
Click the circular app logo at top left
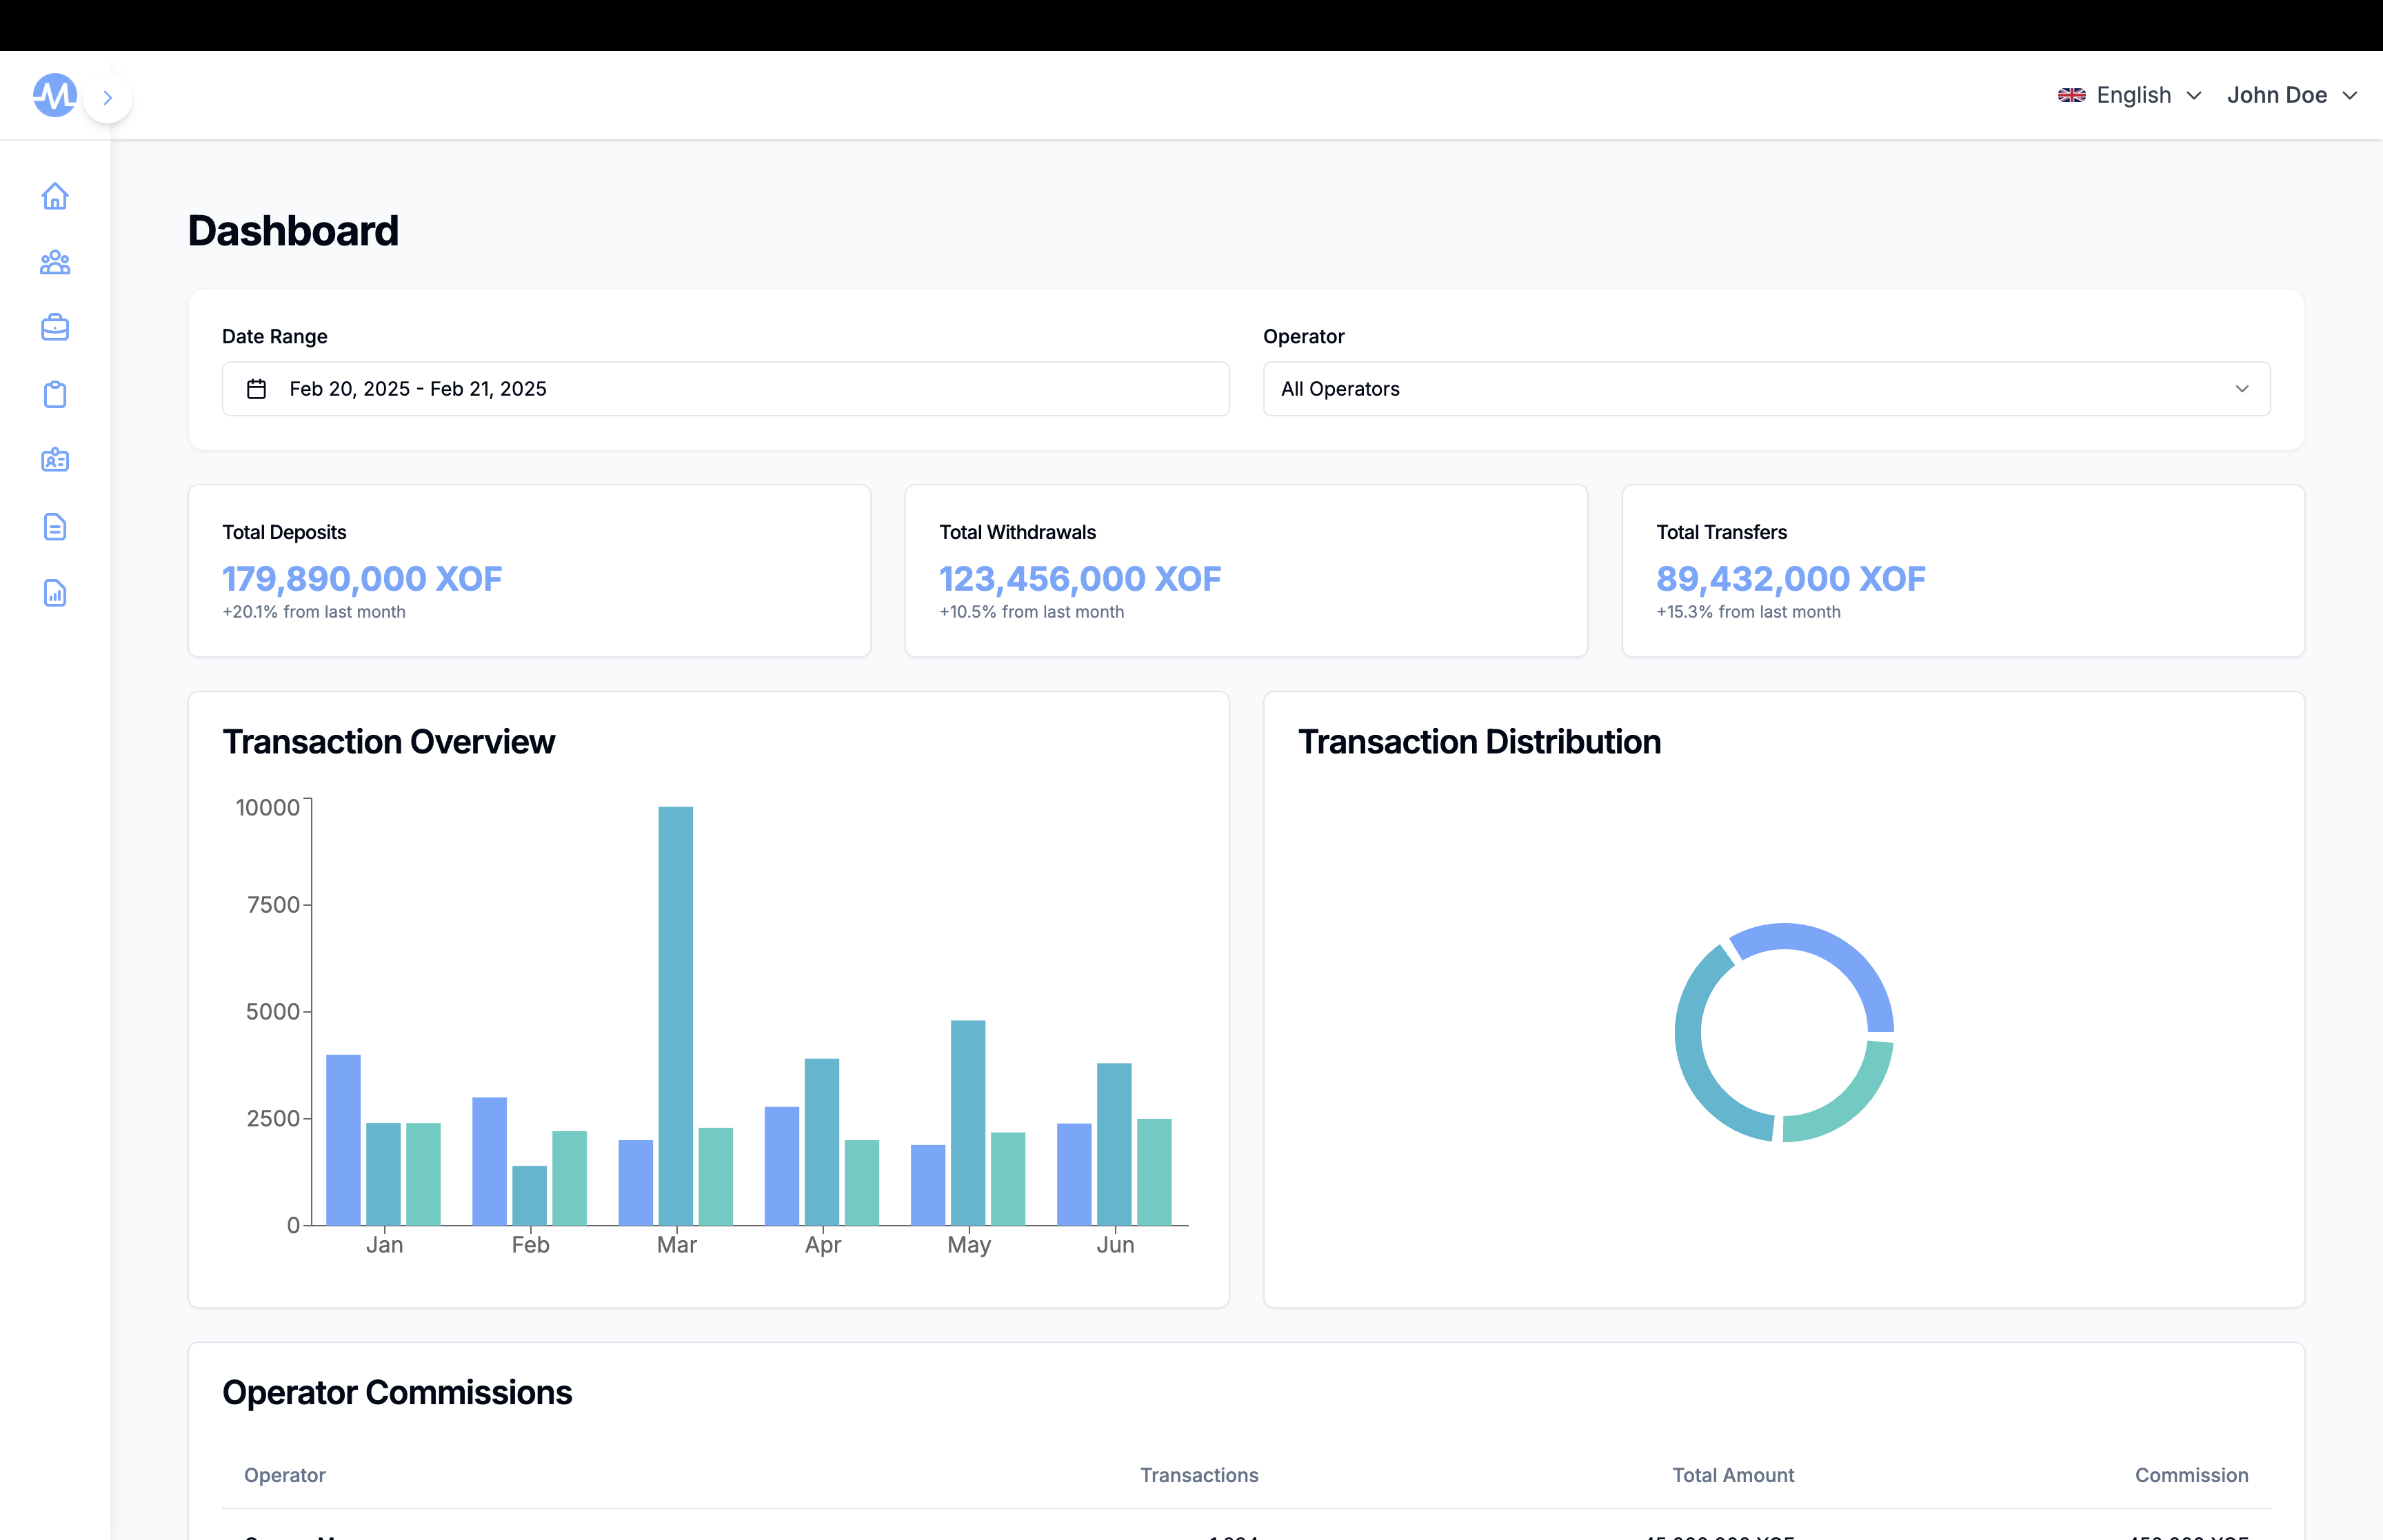[54, 95]
